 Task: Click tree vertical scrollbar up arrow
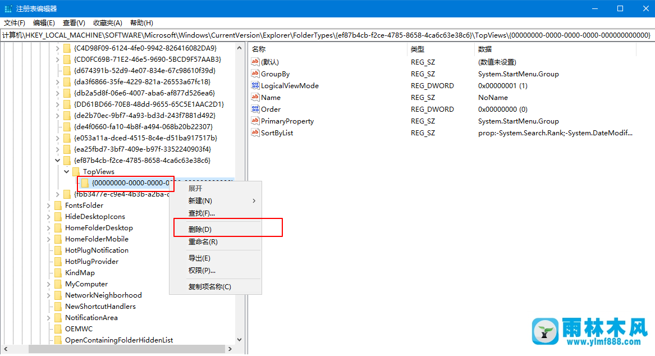click(x=239, y=48)
